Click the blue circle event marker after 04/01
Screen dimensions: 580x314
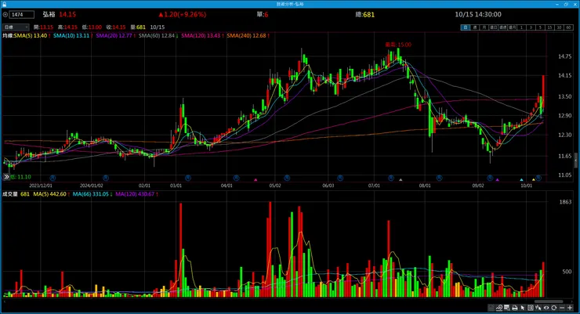tap(236, 178)
